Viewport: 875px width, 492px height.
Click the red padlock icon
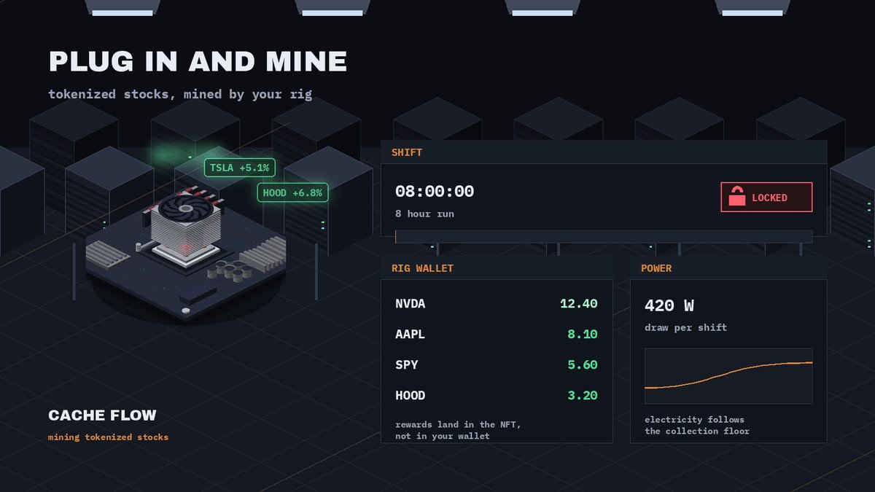point(737,197)
